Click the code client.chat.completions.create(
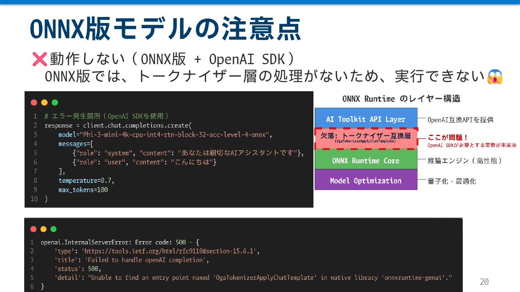The height and width of the screenshot is (292, 520). 137,125
